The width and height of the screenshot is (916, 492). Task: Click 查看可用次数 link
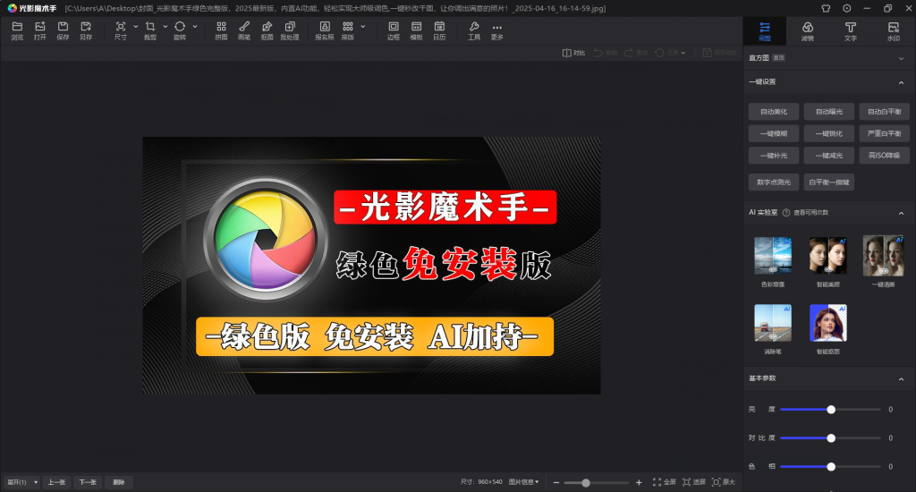click(x=810, y=213)
